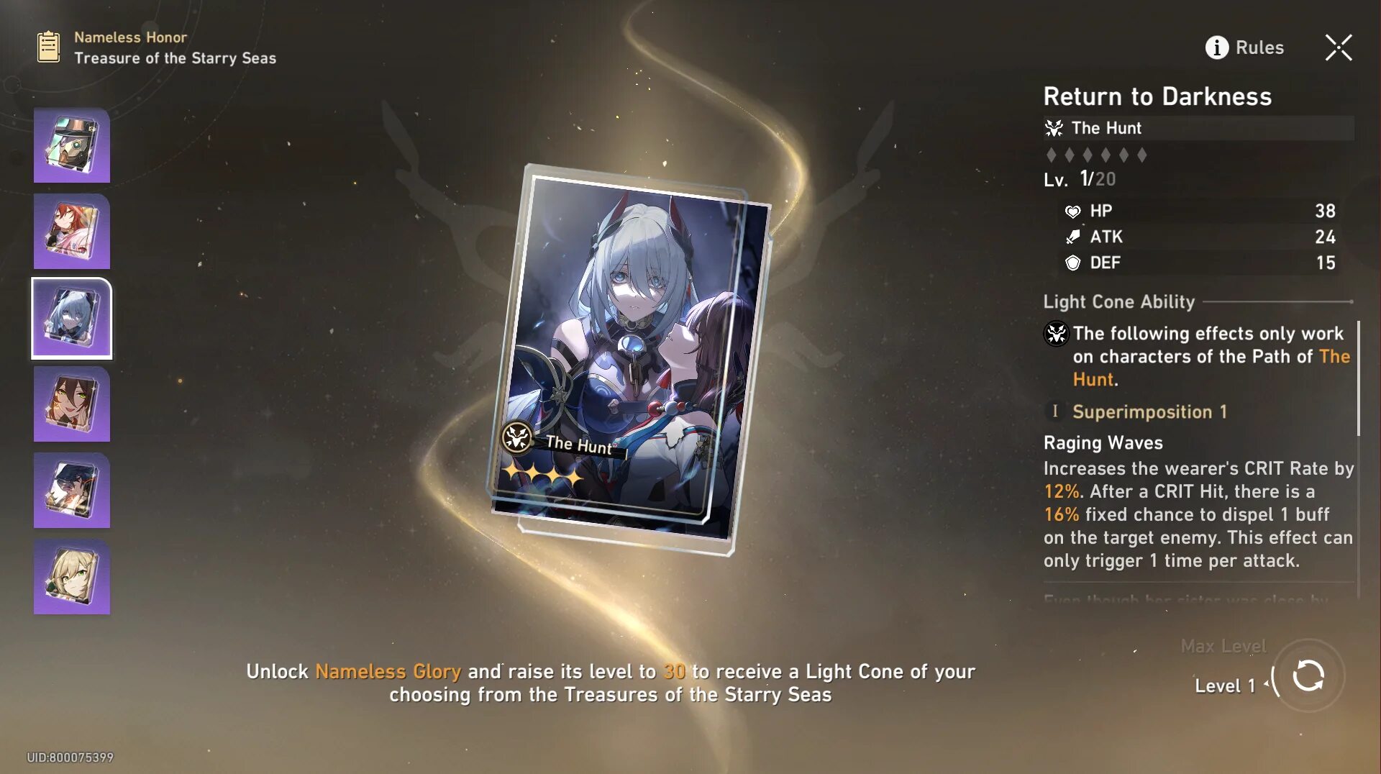The width and height of the screenshot is (1381, 774).
Task: Click the Hunt emblem on the card
Action: pyautogui.click(x=516, y=437)
